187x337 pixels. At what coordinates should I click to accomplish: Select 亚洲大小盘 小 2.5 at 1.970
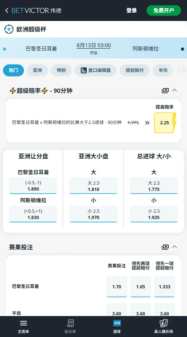[x=93, y=214]
